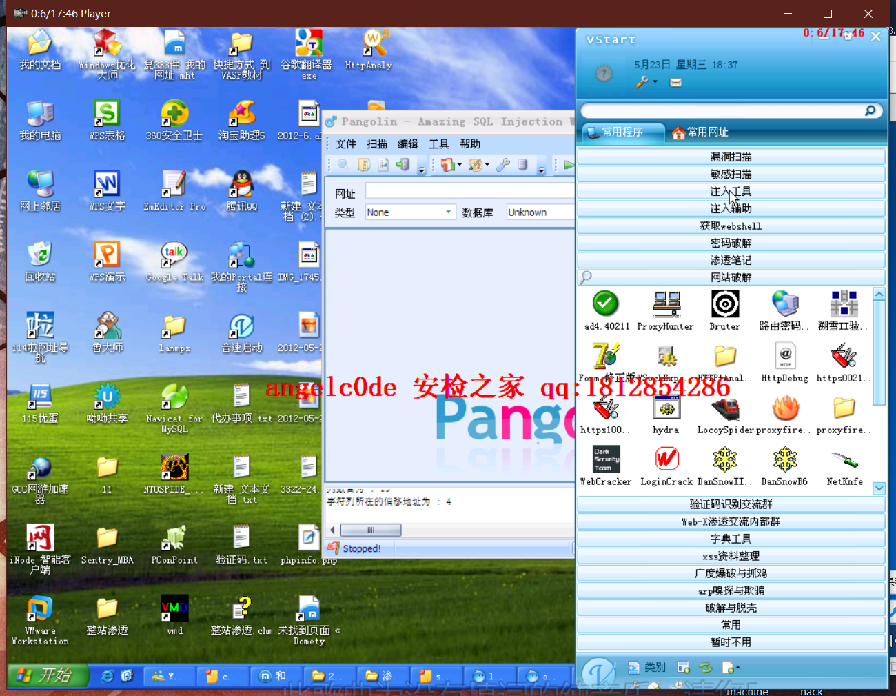Open the Pangolin language flag dropdown arrow
The height and width of the screenshot is (696, 896).
[460, 165]
